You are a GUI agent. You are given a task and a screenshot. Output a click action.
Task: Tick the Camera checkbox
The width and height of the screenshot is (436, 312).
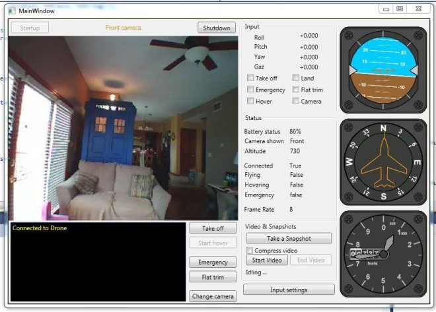pos(295,101)
